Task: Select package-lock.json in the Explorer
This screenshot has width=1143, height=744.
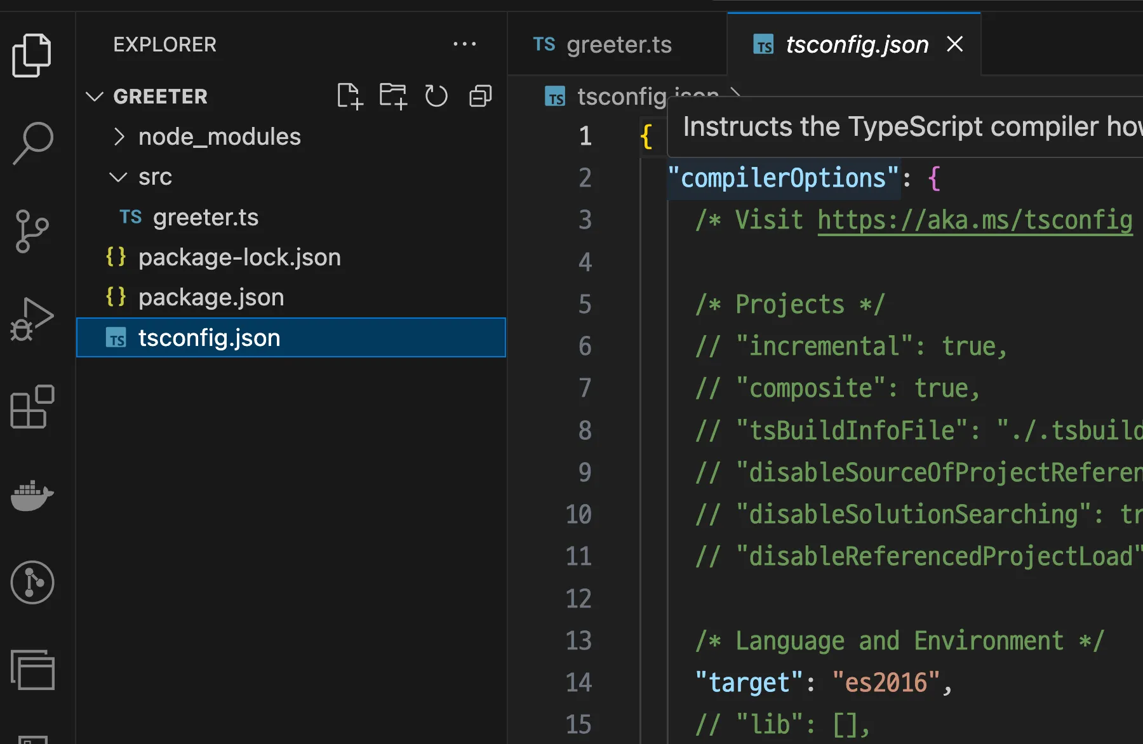Action: coord(239,258)
